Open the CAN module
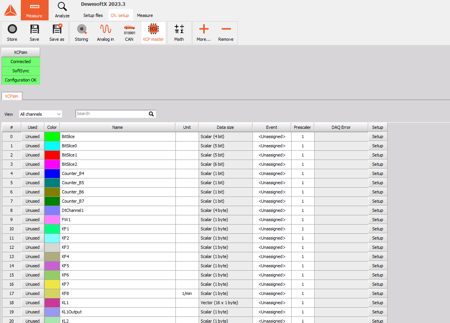 [x=129, y=33]
